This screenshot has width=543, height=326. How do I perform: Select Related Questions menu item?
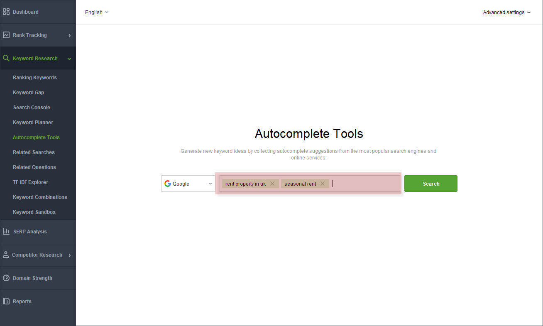click(34, 167)
